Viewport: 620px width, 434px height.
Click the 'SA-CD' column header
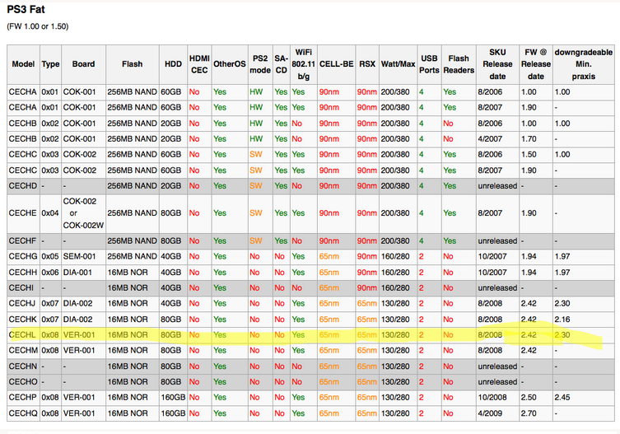click(281, 64)
